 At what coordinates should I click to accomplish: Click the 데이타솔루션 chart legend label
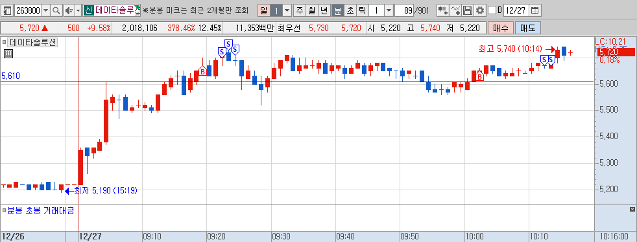tap(32, 42)
